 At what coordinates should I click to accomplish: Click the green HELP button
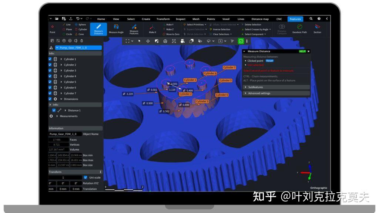(x=302, y=51)
